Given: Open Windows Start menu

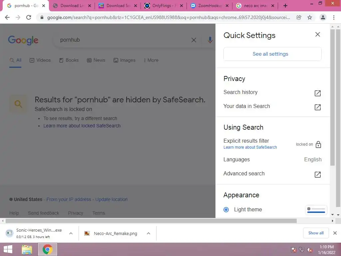Looking at the screenshot, I should pyautogui.click(x=8, y=249).
